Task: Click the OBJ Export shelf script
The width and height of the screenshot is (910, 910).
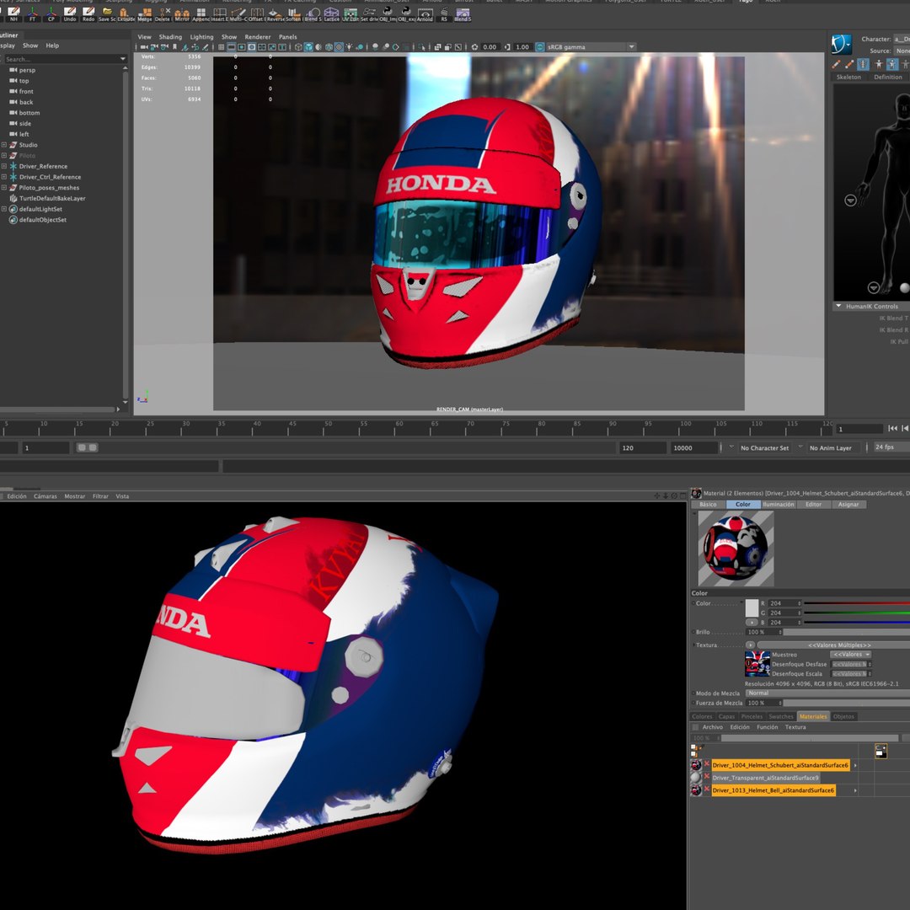Action: tap(406, 14)
